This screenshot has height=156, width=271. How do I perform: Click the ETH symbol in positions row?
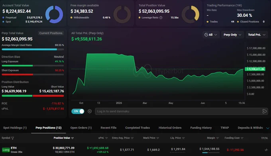click(x=14, y=148)
